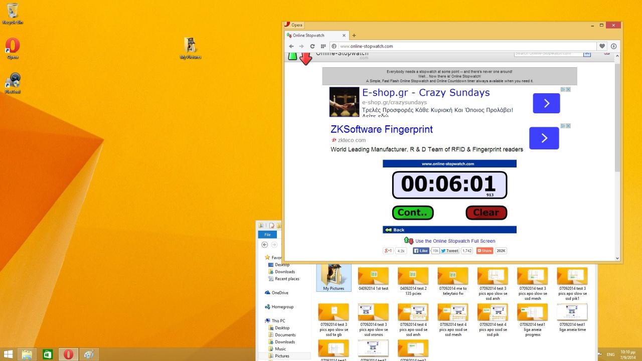Click the Opera taskbar button
The image size is (642, 361).
pos(68,354)
